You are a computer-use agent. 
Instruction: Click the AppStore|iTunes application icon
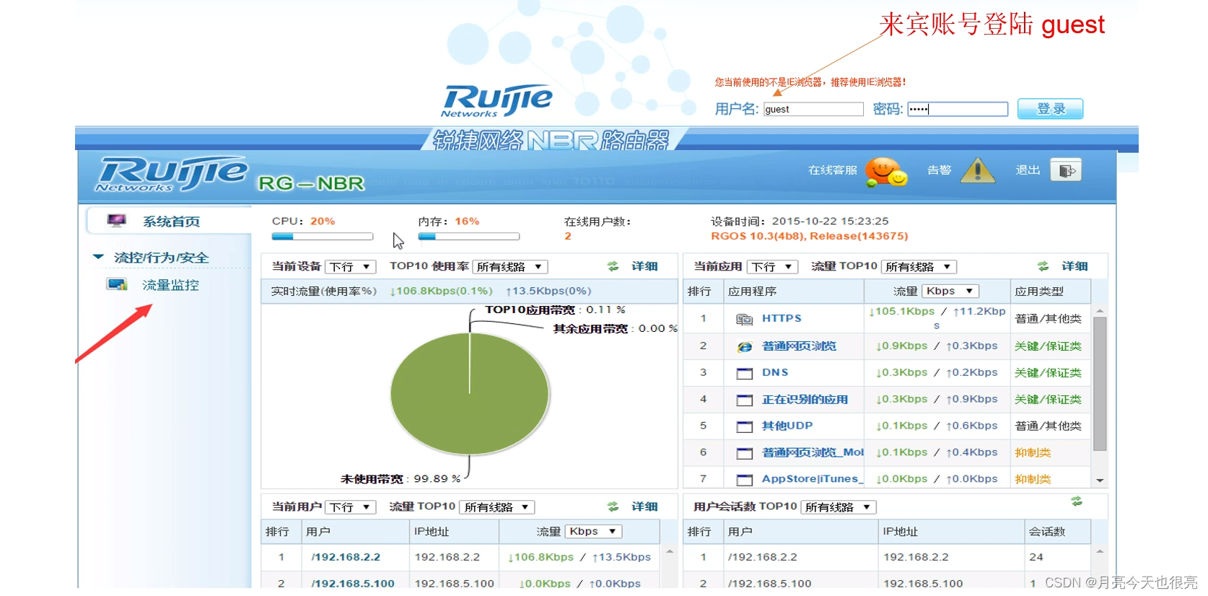(744, 479)
